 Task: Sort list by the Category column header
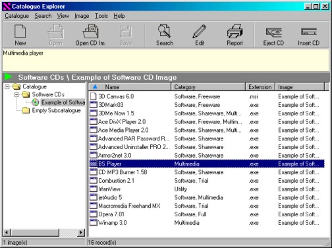pos(208,87)
